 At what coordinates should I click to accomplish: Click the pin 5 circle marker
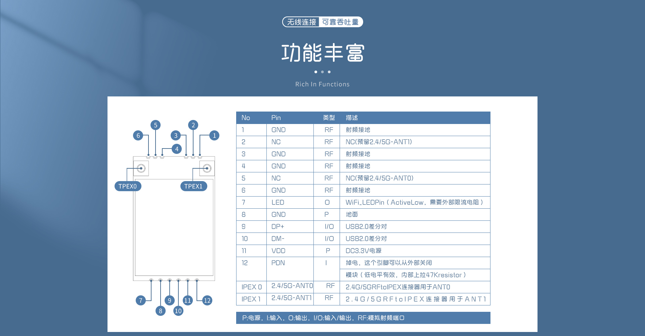(156, 125)
